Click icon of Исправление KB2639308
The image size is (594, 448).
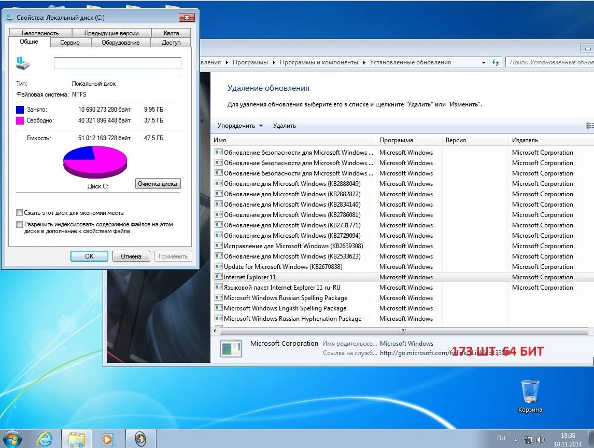pos(219,246)
